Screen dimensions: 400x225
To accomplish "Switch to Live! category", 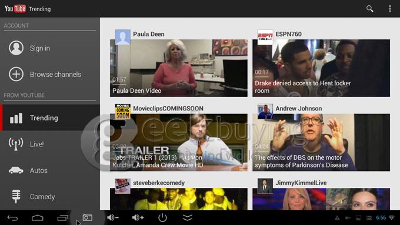I will click(50, 144).
